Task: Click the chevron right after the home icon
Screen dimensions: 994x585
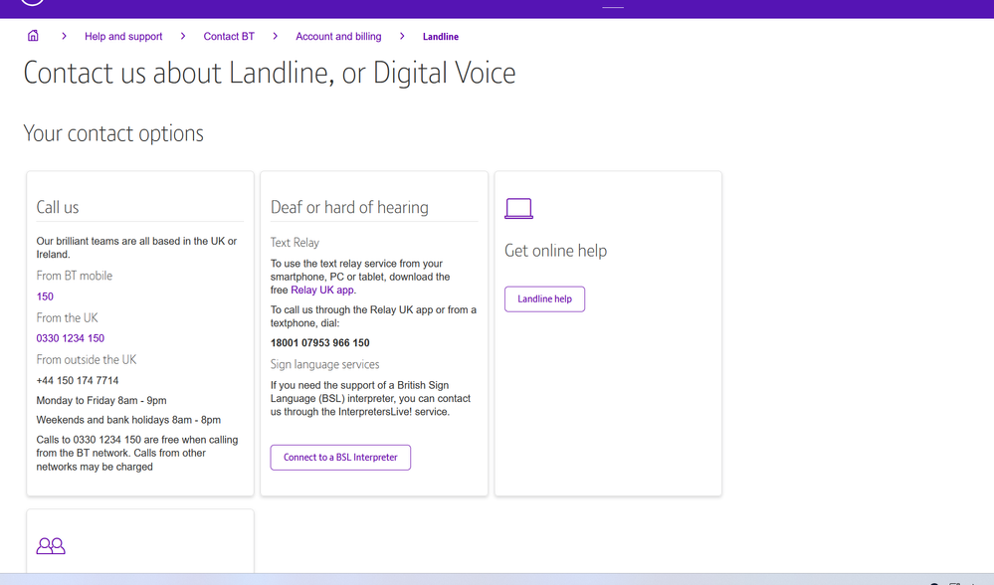Action: tap(64, 36)
